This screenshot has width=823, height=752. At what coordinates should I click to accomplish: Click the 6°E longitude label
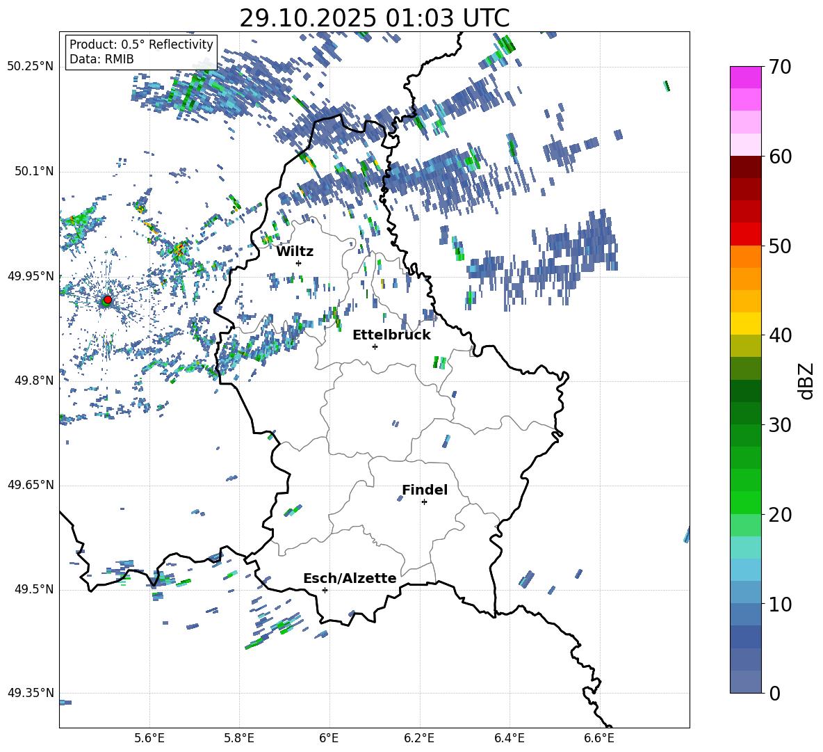coord(329,738)
